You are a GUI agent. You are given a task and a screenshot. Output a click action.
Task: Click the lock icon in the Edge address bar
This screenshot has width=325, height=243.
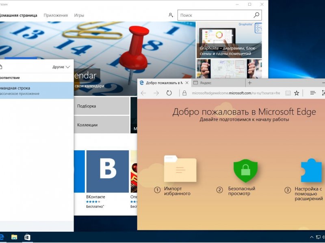(x=184, y=93)
